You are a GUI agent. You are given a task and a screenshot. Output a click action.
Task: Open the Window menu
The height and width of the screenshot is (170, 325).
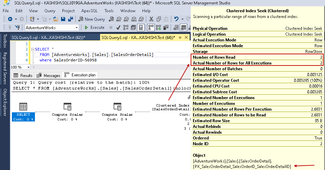point(128,11)
